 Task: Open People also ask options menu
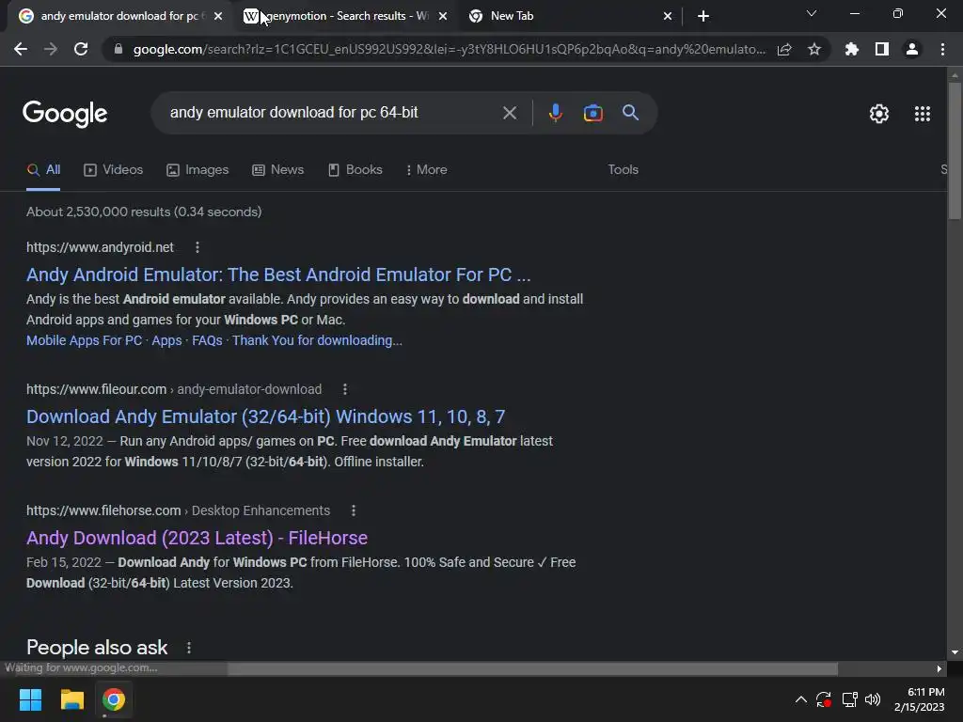(x=189, y=648)
